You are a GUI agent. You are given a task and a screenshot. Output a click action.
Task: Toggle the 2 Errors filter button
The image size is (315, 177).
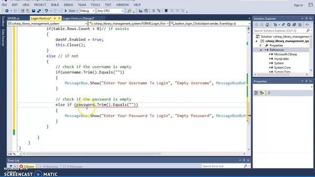27,166
